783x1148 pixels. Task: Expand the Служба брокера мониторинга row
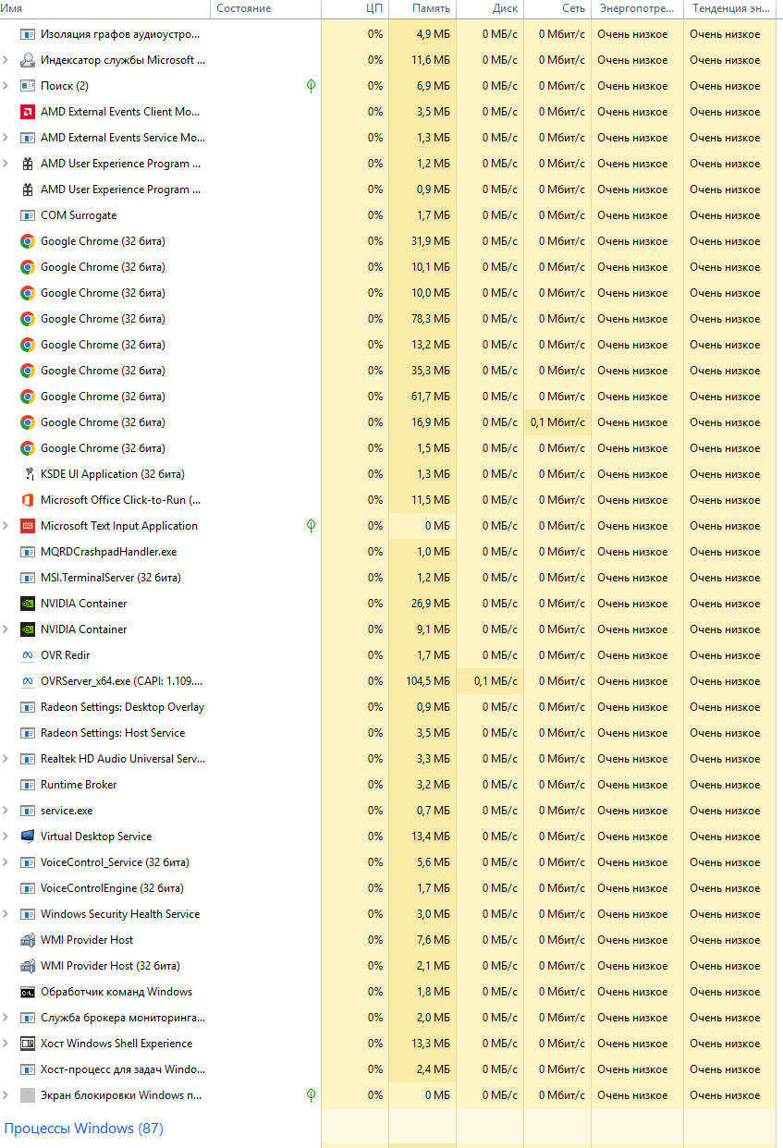[6, 1018]
